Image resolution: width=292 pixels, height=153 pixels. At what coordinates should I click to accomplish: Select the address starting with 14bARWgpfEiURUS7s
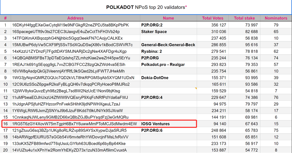point(70,137)
